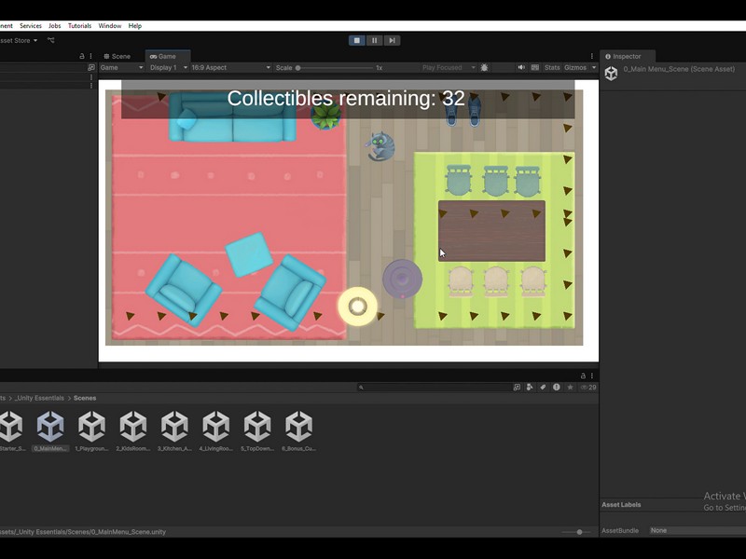
Task: Select the 4_LivingRoom scene asset
Action: tap(215, 427)
